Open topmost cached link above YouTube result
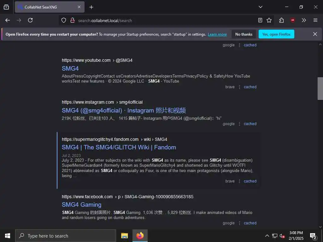Viewport: 323px width, 242px height. (x=250, y=45)
